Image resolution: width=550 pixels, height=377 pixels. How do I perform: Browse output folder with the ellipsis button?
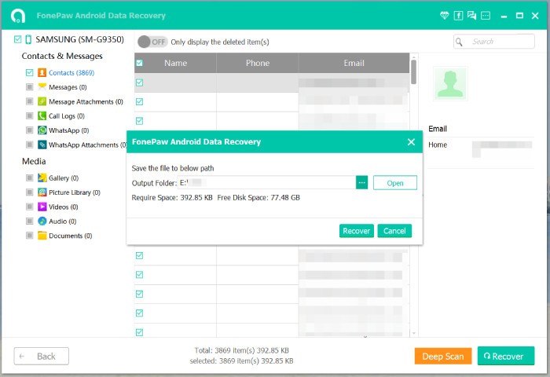pyautogui.click(x=361, y=182)
